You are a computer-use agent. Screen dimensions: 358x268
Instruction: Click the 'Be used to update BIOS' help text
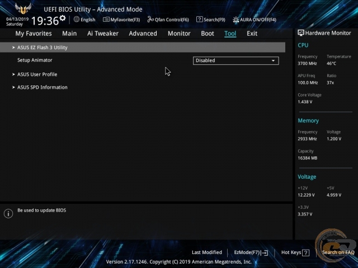click(x=42, y=210)
